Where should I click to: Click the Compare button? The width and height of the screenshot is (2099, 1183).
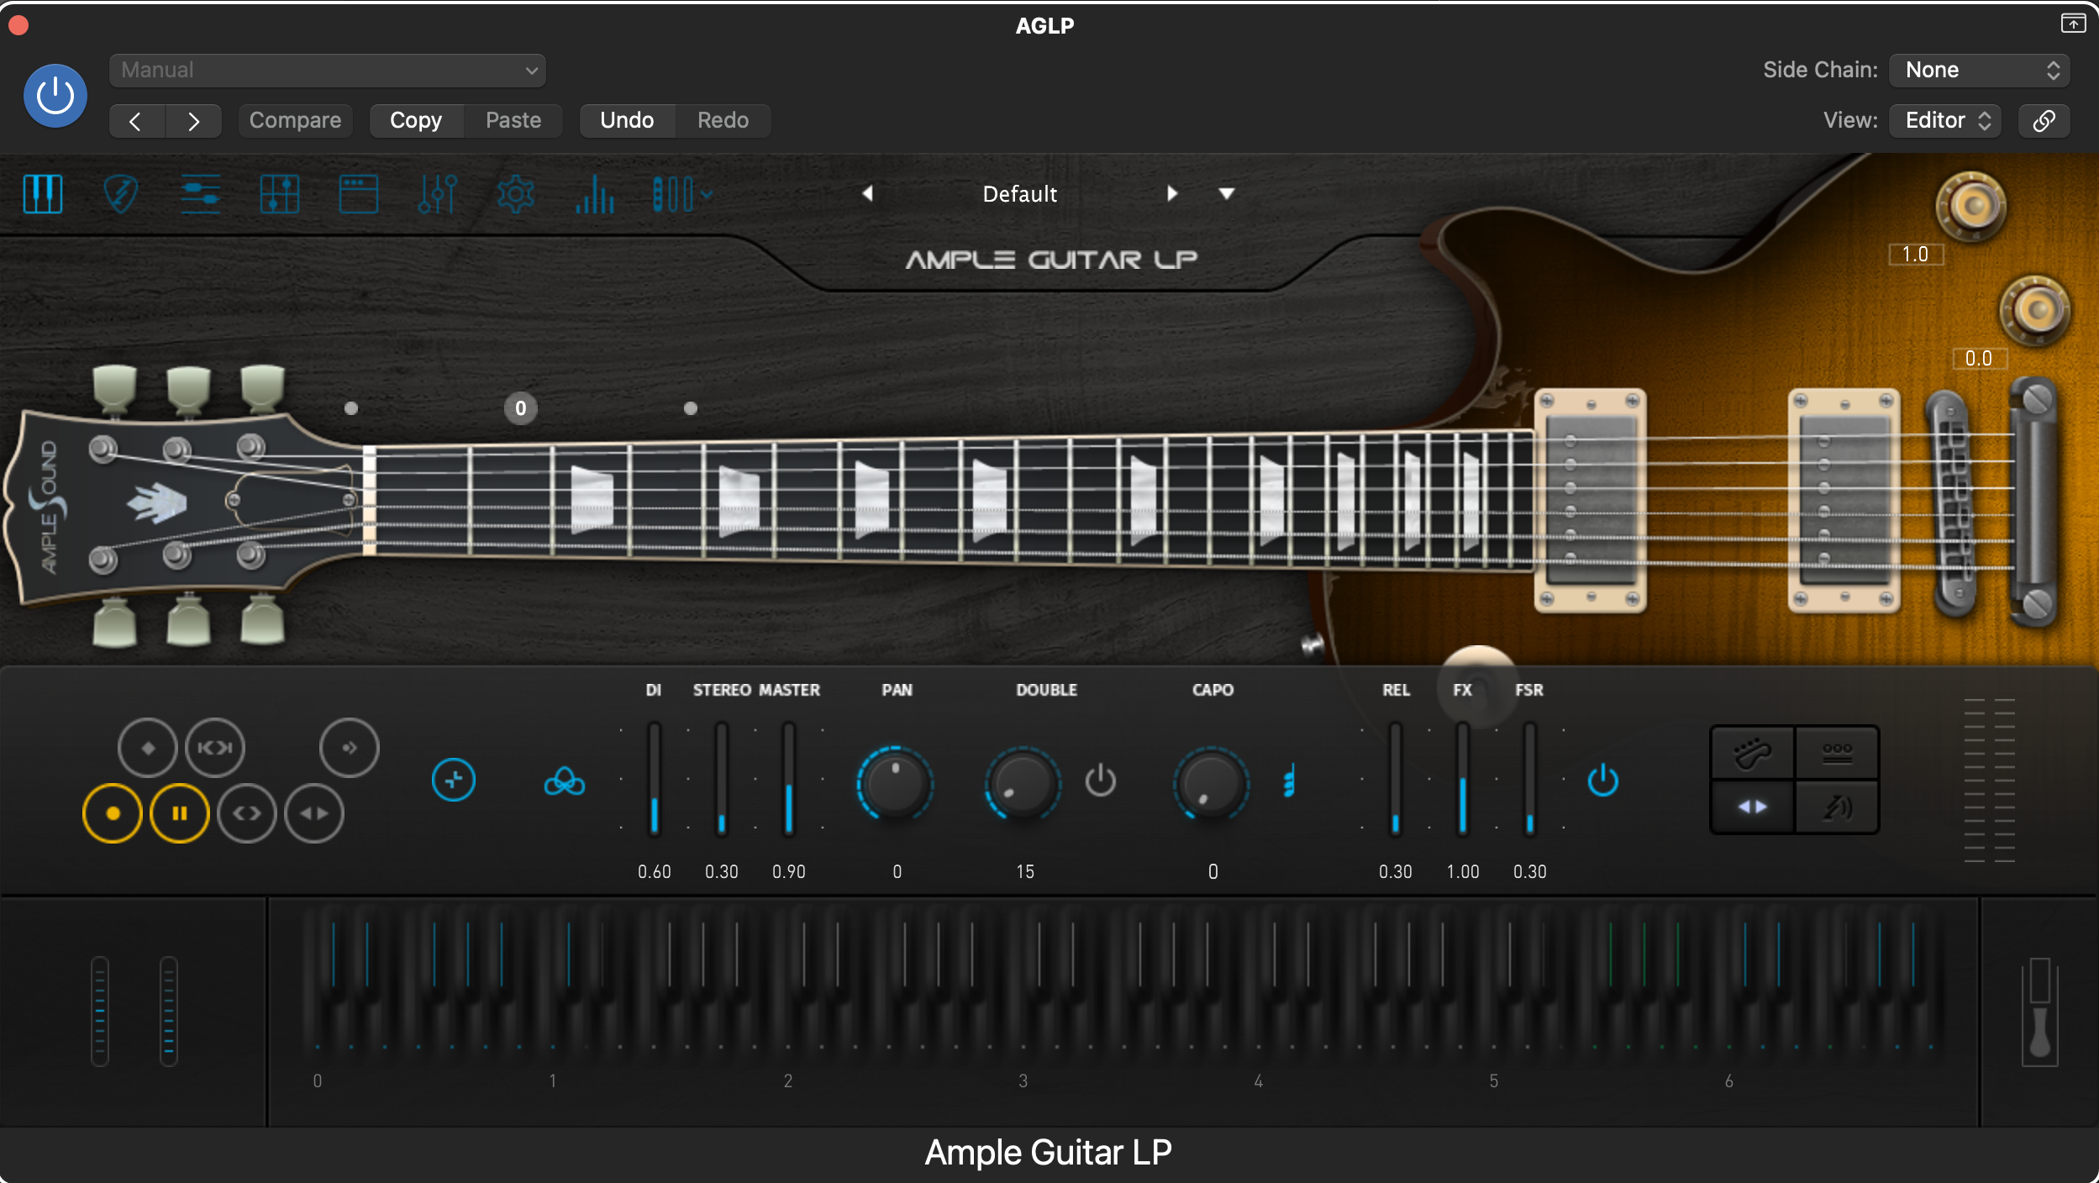pyautogui.click(x=295, y=120)
